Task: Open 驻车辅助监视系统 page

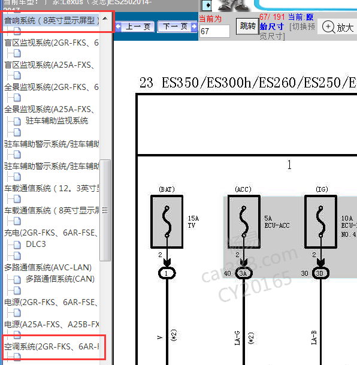Action: 57,120
